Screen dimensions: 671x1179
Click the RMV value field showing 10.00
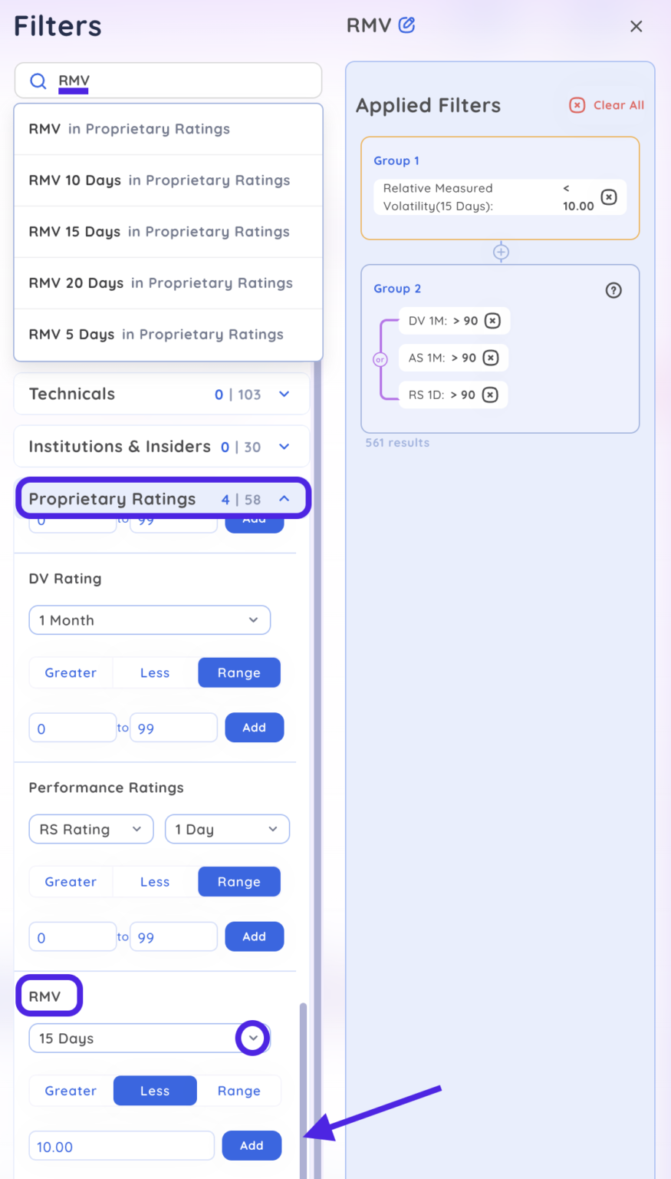[121, 1146]
